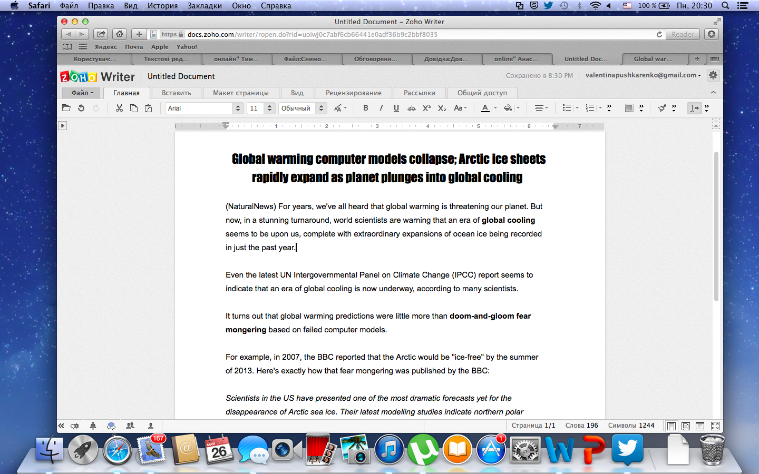759x474 pixels.
Task: Click the text direction icon in toolbar
Action: [694, 108]
